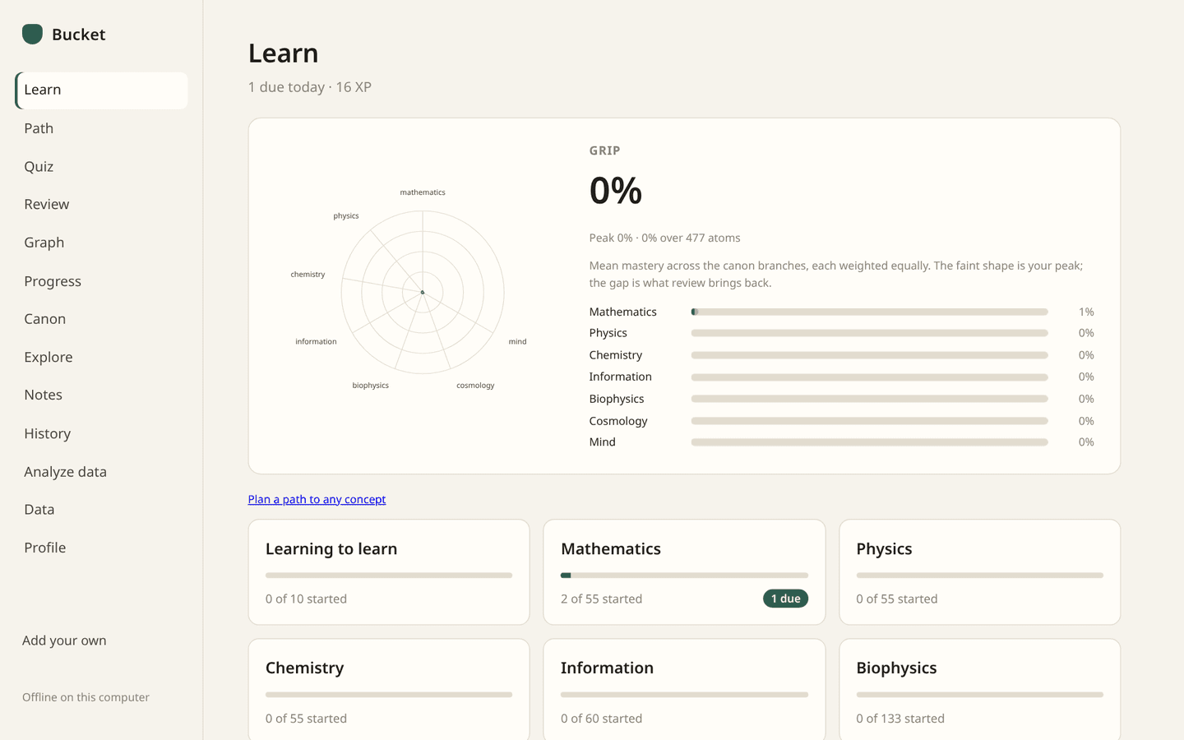Navigate to Progress

pyautogui.click(x=101, y=281)
